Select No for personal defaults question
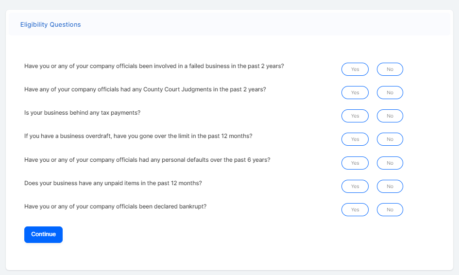Screen dimensions: 459x275 click(x=390, y=163)
